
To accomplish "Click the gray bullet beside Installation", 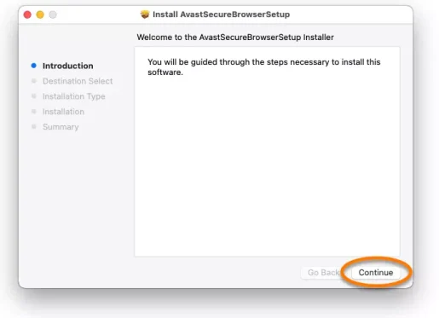I will tap(34, 112).
